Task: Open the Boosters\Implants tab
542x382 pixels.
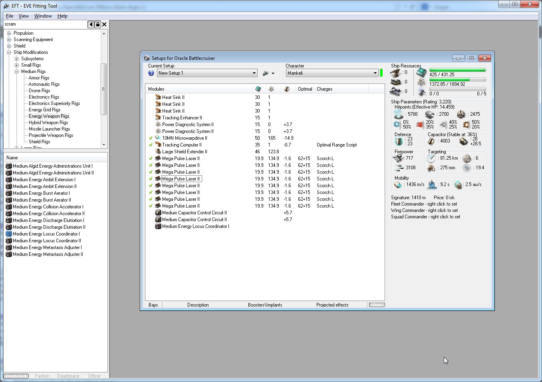Action: pos(265,305)
